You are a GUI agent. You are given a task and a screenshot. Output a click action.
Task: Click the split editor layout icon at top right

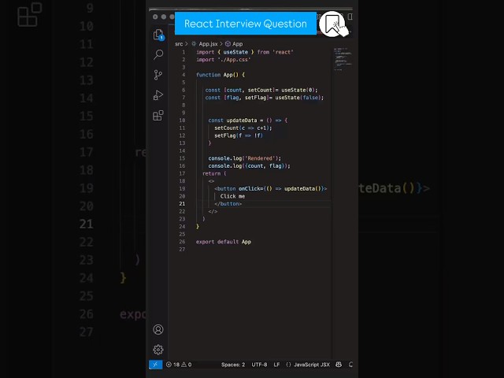pos(350,17)
